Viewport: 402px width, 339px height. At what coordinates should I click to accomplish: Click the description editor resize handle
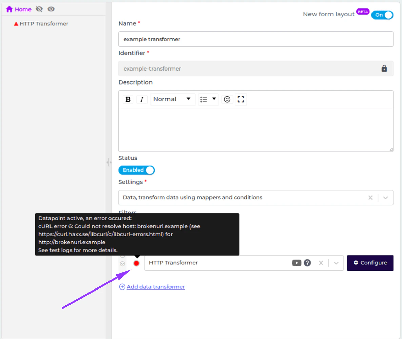point(391,149)
